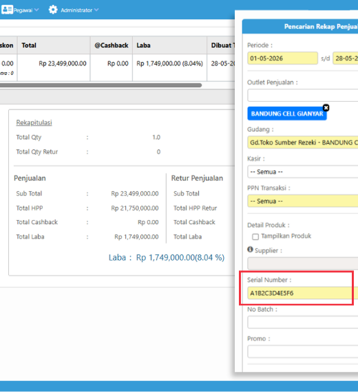Open the Gudang dropdown
The image size is (358, 392).
(x=303, y=142)
